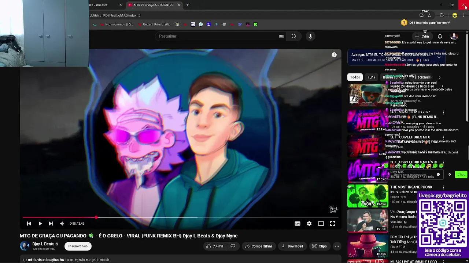The height and width of the screenshot is (263, 469).
Task: Skip to the next video
Action: click(x=51, y=224)
